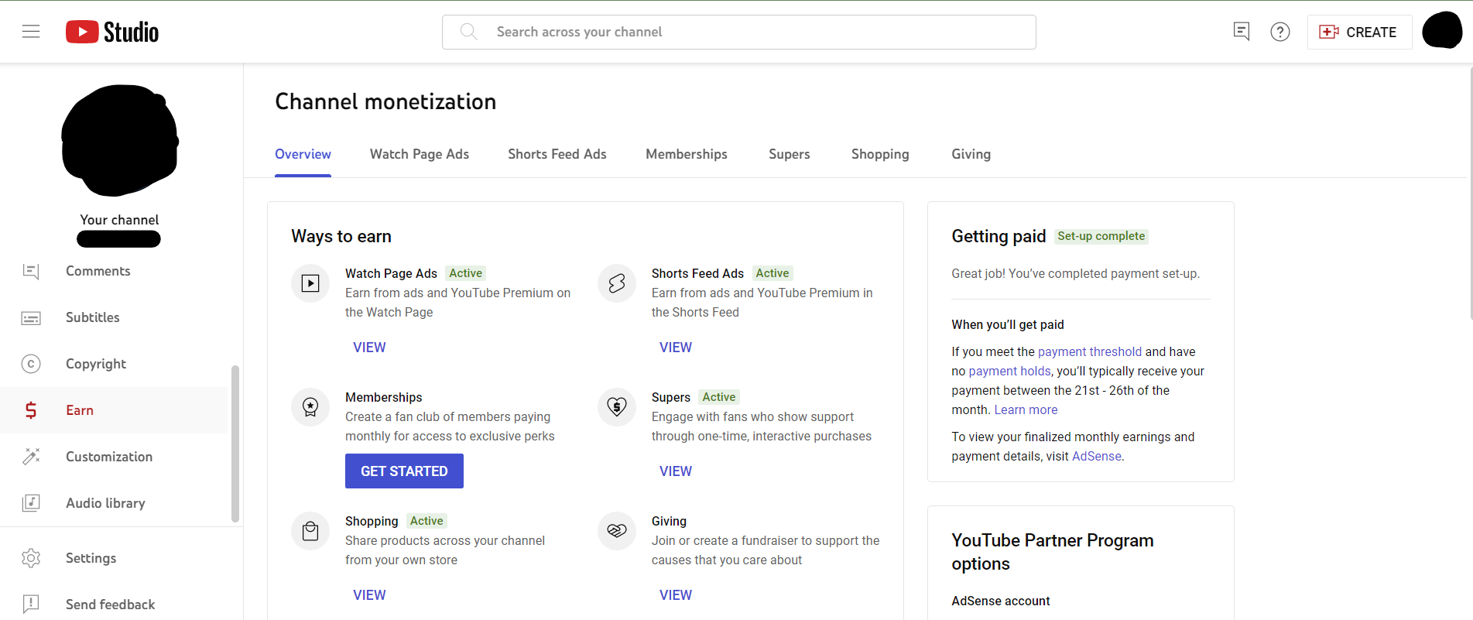The width and height of the screenshot is (1473, 620).
Task: Click the Giving heart ribbon icon
Action: pos(617,531)
